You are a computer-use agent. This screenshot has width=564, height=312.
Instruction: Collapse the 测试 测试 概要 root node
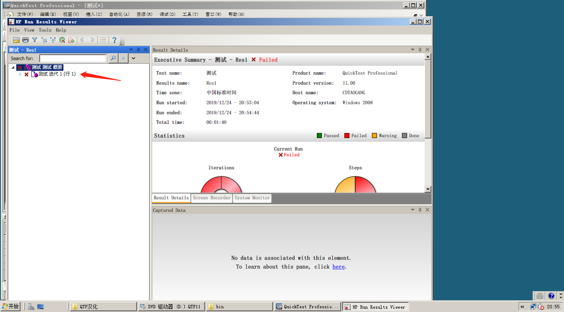pos(13,68)
